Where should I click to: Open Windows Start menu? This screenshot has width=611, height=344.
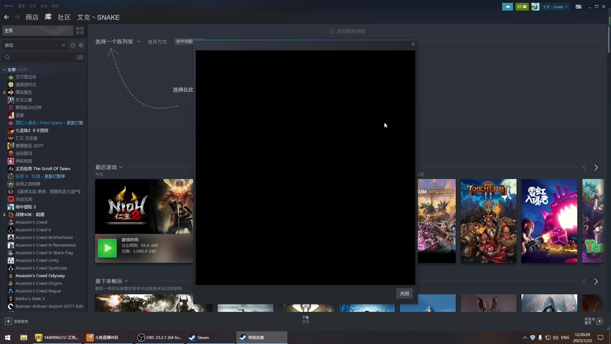[8, 338]
